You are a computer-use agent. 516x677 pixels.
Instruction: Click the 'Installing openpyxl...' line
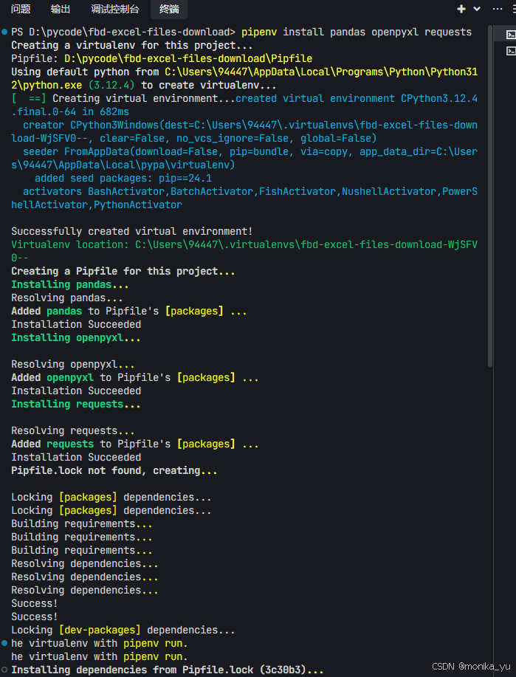tap(76, 338)
